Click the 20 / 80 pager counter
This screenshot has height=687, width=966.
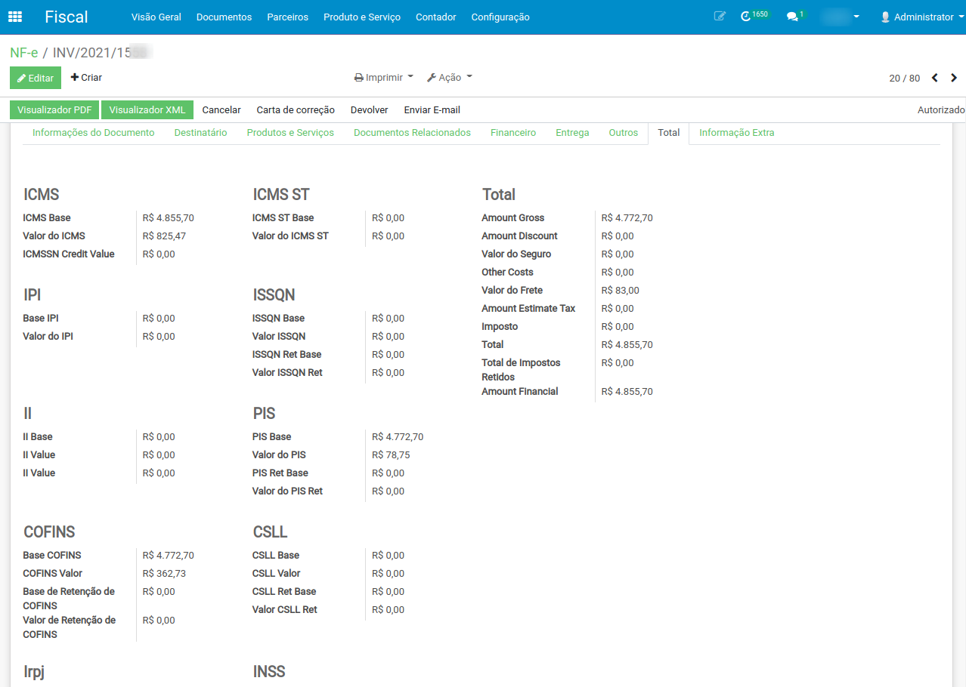pyautogui.click(x=905, y=78)
